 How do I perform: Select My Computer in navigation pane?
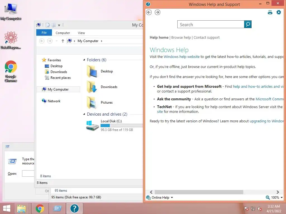click(58, 89)
